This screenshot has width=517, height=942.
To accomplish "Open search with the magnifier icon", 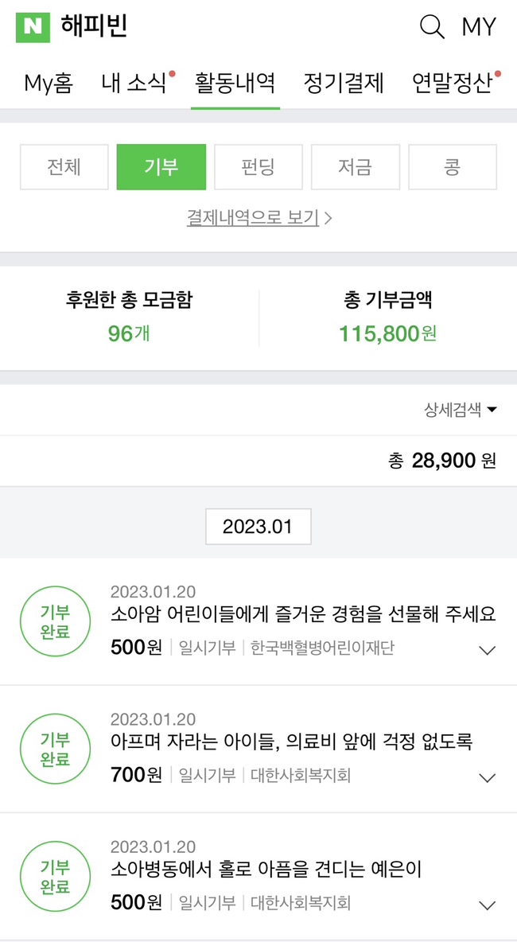I will click(431, 27).
